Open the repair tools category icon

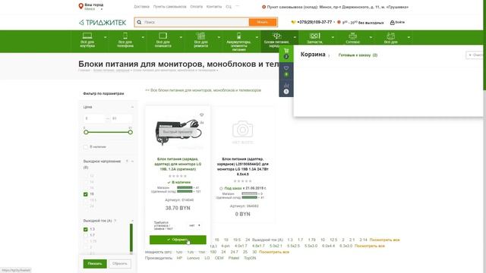(200, 36)
